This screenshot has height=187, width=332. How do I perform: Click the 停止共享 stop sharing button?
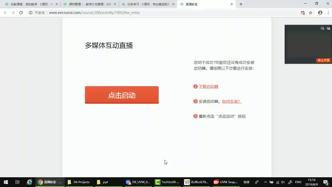point(323,60)
